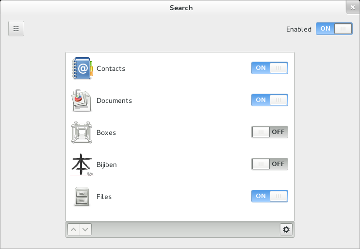This screenshot has width=360, height=249.
Task: Disable Contacts search results
Action: (x=270, y=68)
